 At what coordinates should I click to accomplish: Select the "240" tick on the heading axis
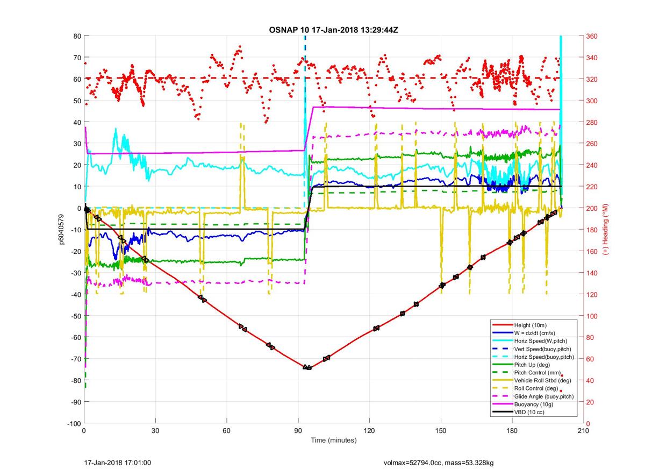click(x=592, y=165)
